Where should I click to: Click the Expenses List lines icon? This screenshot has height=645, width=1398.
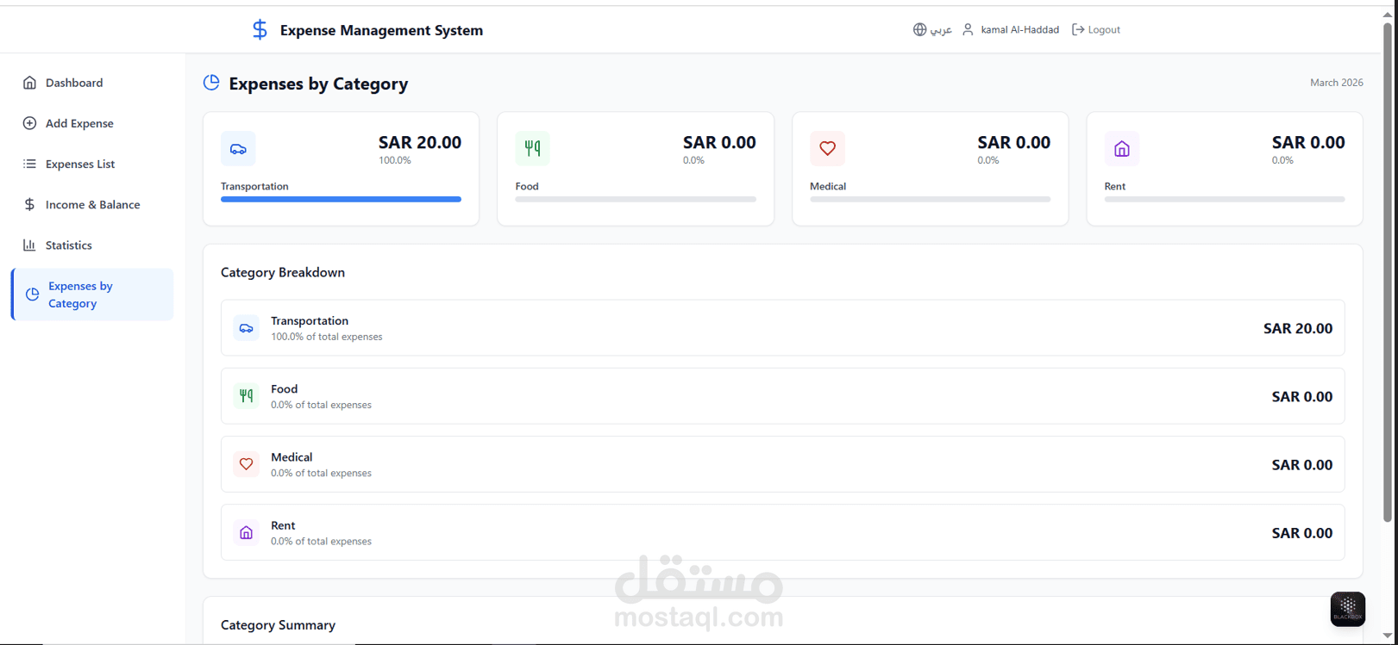(29, 164)
